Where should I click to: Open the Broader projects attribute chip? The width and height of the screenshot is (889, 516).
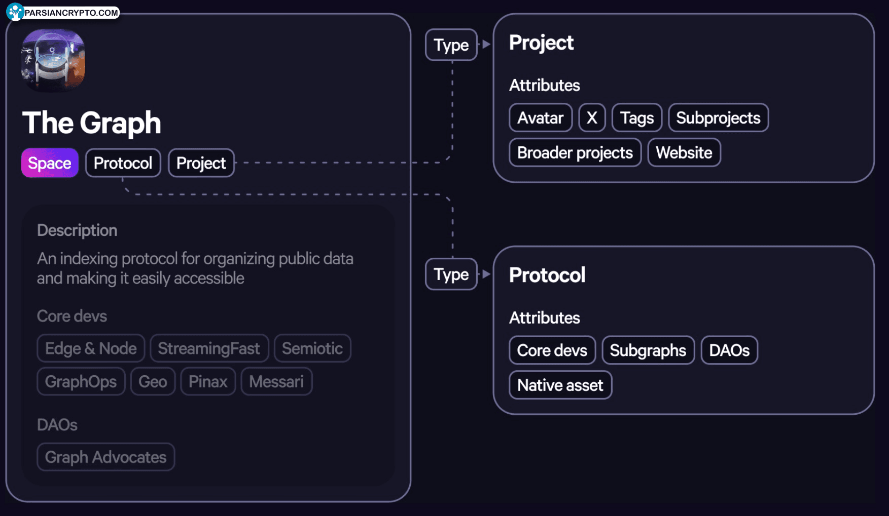(575, 152)
